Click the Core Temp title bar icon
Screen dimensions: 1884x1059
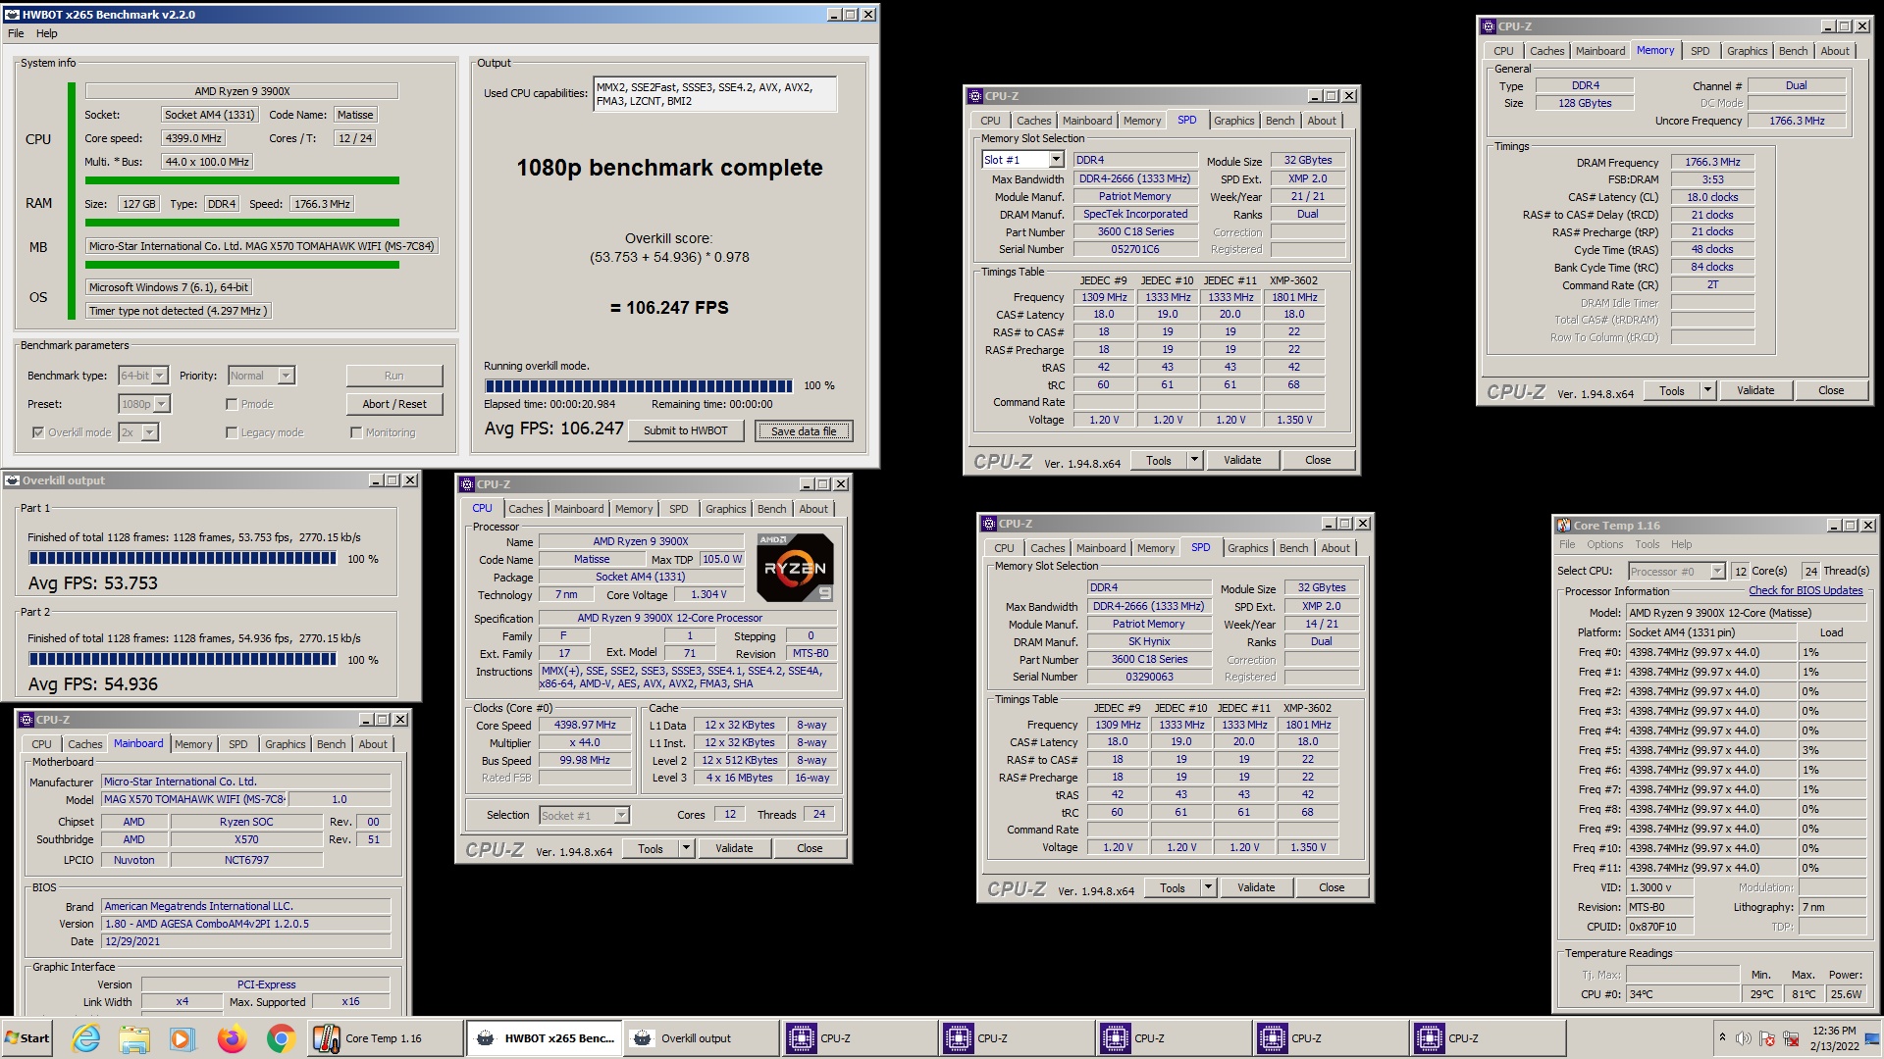point(1564,526)
